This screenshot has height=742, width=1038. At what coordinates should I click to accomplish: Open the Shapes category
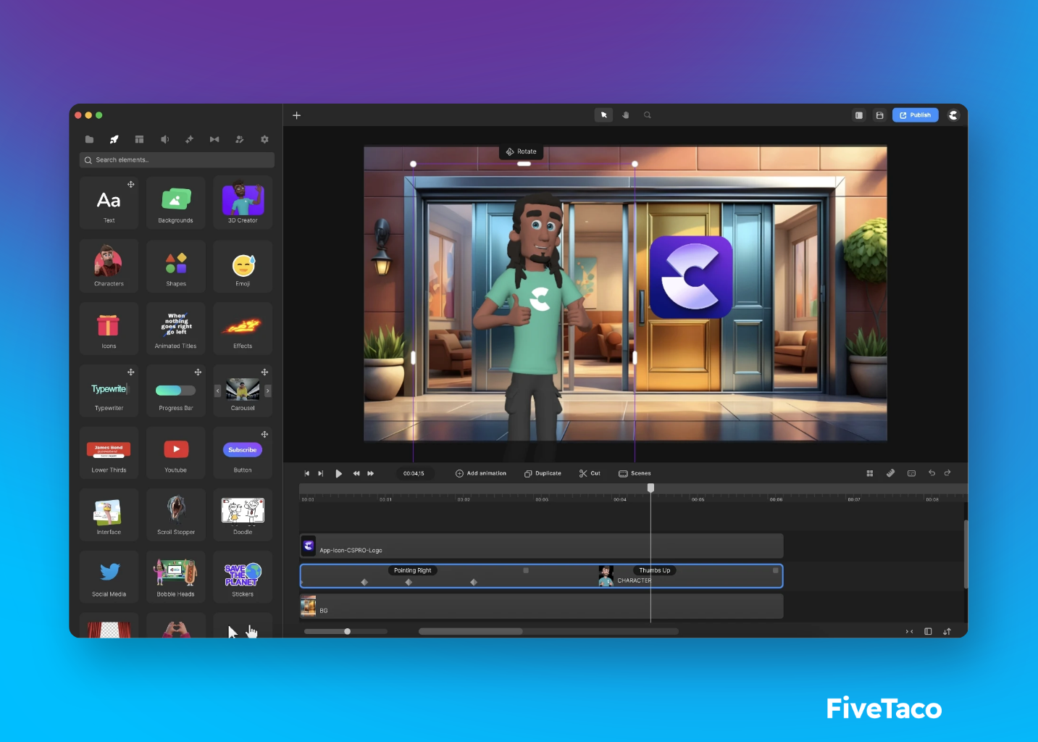pos(176,266)
